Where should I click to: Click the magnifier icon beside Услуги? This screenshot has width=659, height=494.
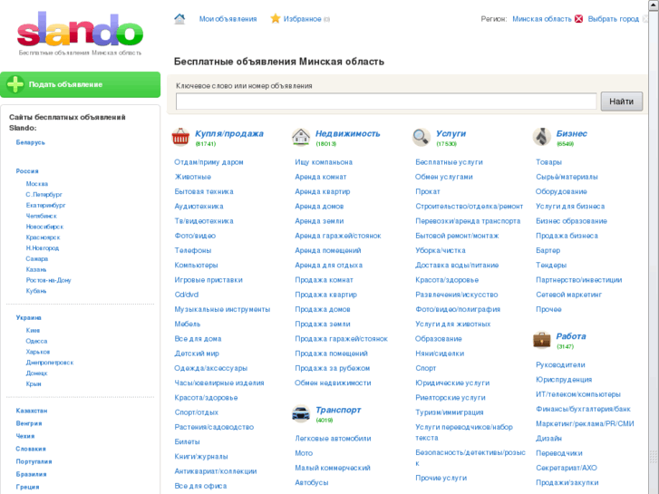[422, 137]
